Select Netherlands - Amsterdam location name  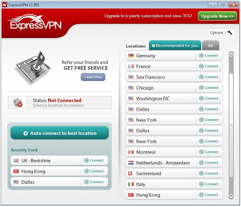tap(163, 163)
